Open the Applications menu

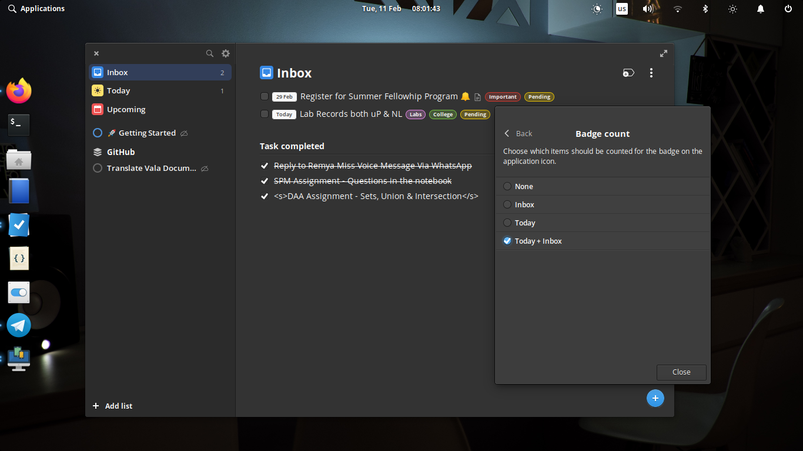36,9
